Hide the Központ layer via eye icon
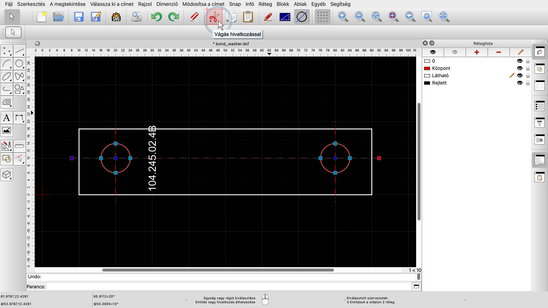548x308 pixels. tap(520, 68)
